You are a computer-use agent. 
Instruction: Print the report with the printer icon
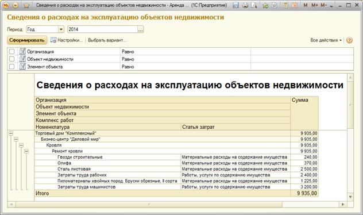(245, 5)
